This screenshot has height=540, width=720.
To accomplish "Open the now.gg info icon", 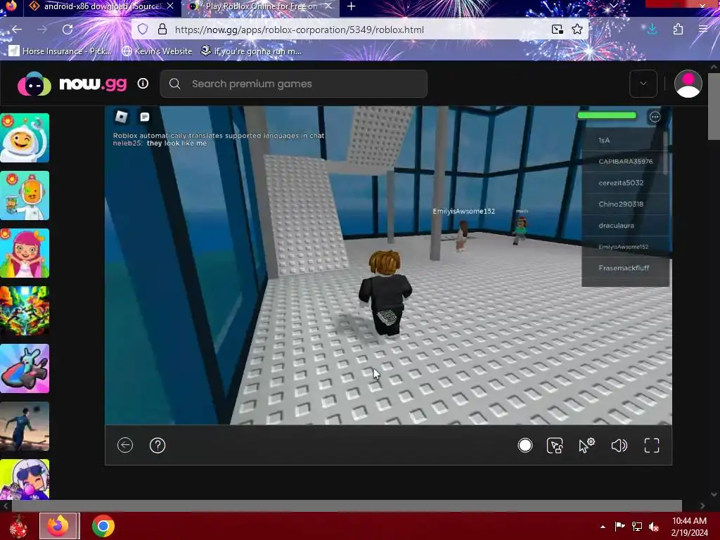I will pos(143,84).
